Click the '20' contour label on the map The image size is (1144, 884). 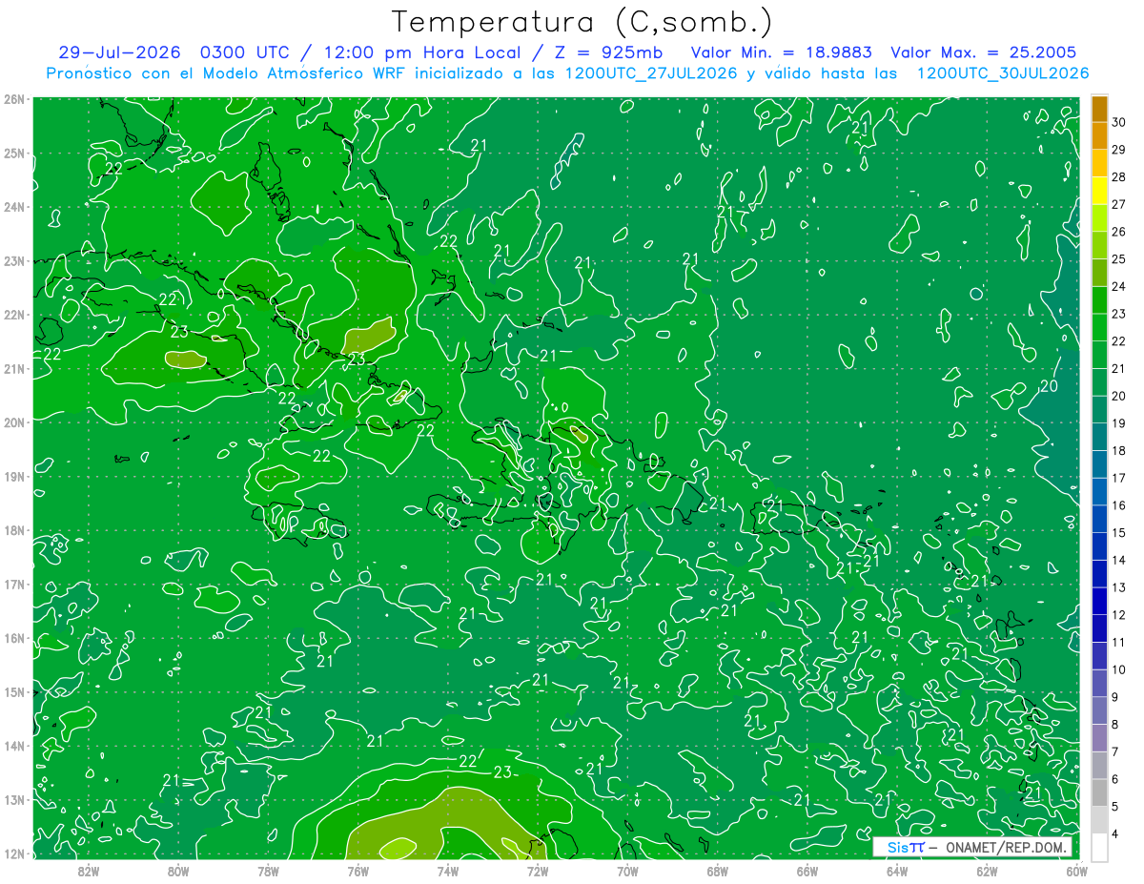[x=1049, y=386]
